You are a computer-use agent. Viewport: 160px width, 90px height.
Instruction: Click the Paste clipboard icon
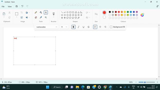[4, 14]
